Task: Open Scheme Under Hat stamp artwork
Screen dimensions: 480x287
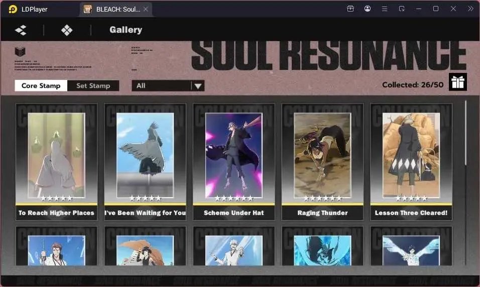Action: click(234, 155)
